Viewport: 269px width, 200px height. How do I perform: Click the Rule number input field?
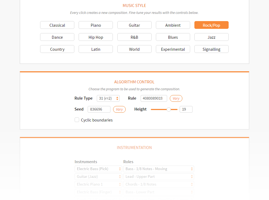154,98
